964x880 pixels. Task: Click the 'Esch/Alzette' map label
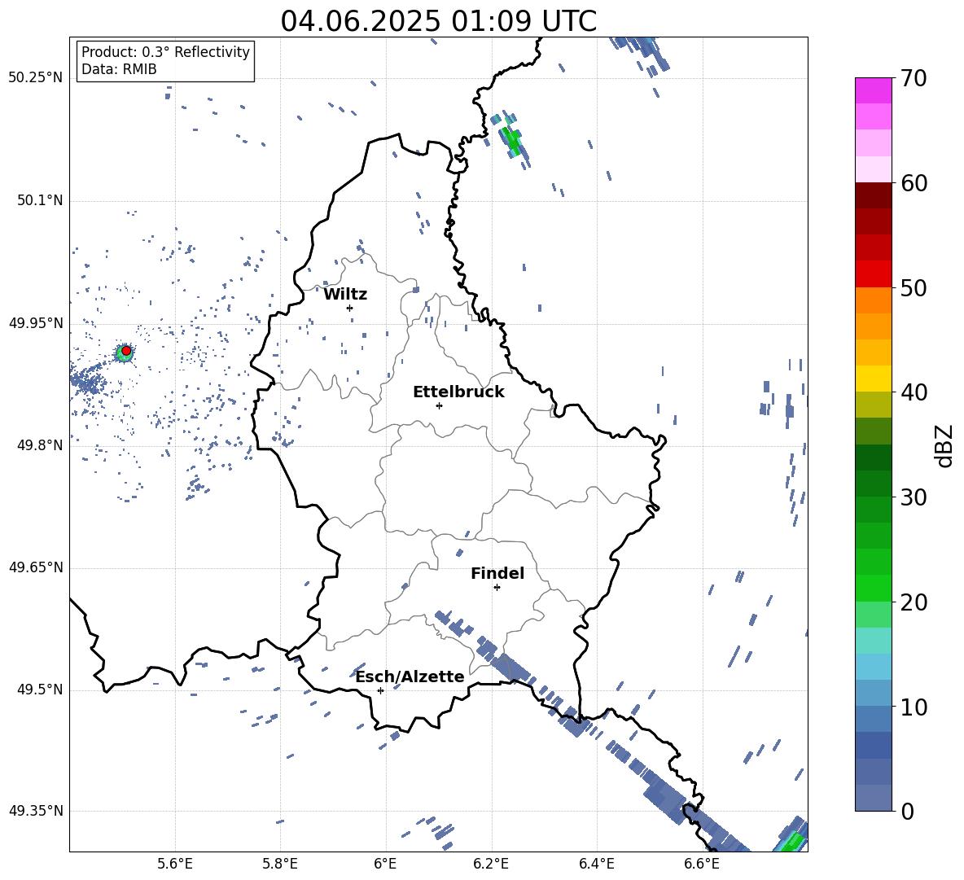click(x=410, y=676)
